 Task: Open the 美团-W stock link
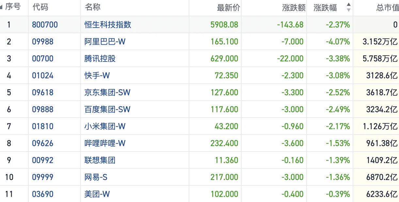97,194
